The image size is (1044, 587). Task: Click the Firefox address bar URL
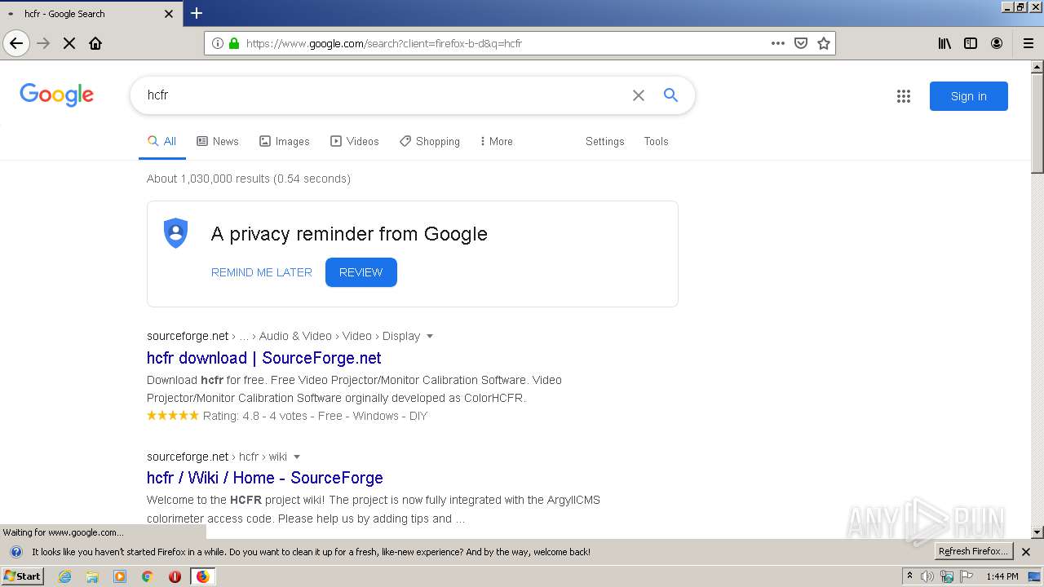click(383, 43)
